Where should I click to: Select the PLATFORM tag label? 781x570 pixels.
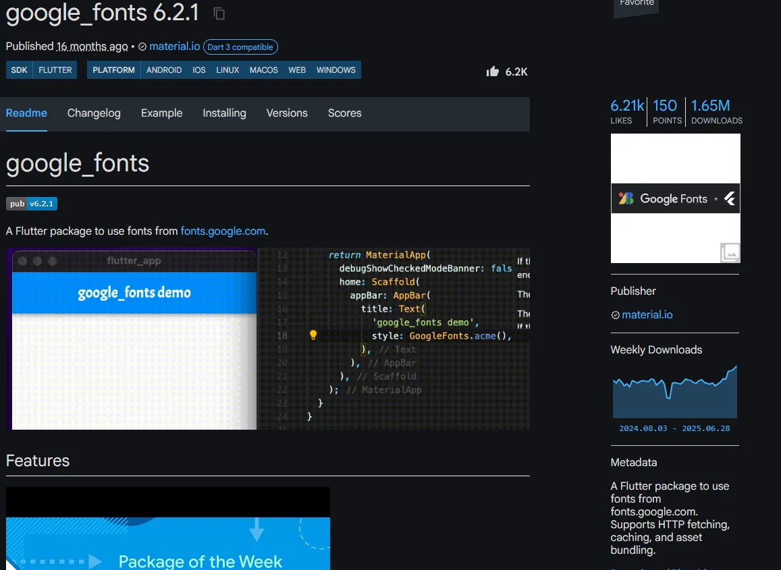pos(113,70)
